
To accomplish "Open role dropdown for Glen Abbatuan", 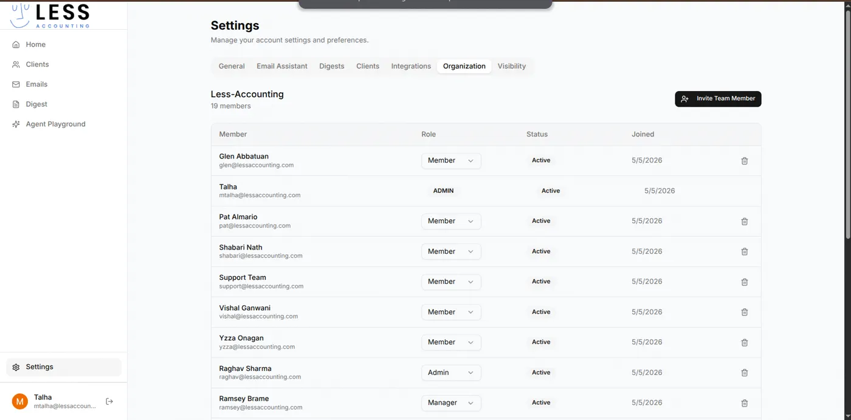I will [x=451, y=161].
